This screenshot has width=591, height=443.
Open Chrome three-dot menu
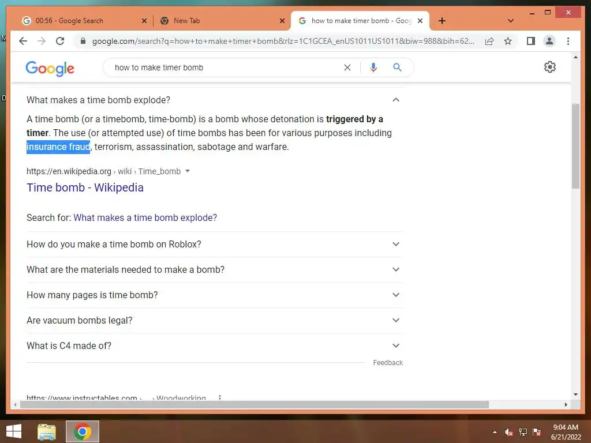568,41
